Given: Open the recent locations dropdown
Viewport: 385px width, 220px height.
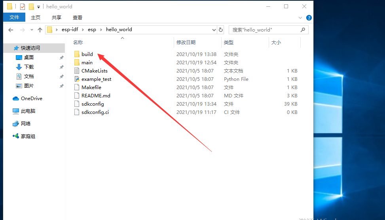Looking at the screenshot, I should coord(32,30).
